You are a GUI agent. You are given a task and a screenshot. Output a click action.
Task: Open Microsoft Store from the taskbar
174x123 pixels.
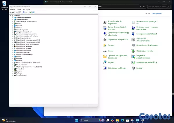coord(127,120)
